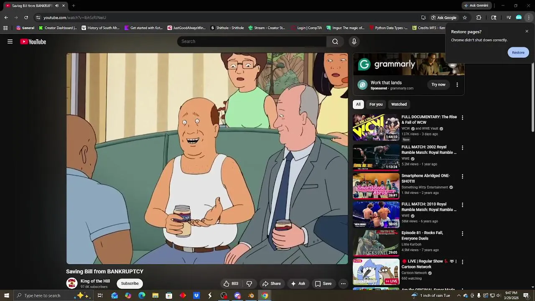The height and width of the screenshot is (301, 535).
Task: Open the bookmarks apps grid icon
Action: tap(5, 28)
